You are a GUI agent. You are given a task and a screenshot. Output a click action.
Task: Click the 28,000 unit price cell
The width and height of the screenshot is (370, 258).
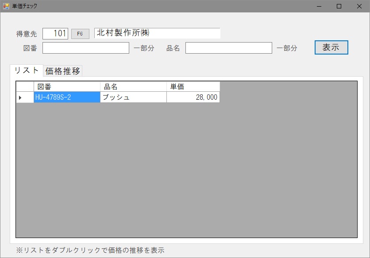click(x=193, y=97)
